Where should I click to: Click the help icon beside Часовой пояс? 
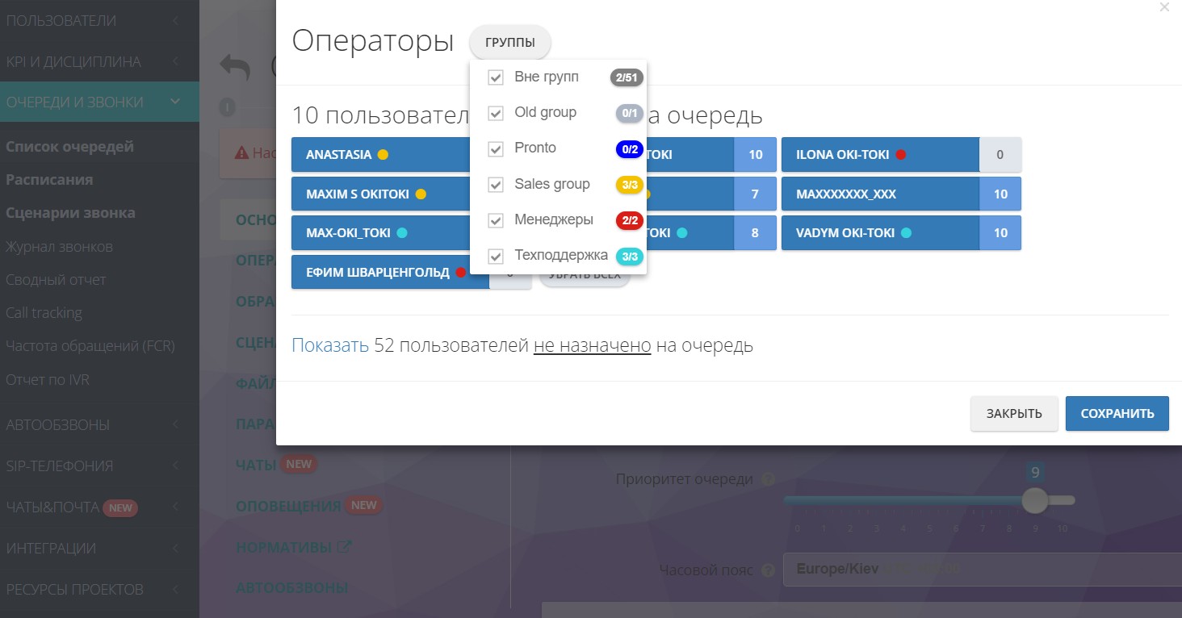(x=769, y=570)
